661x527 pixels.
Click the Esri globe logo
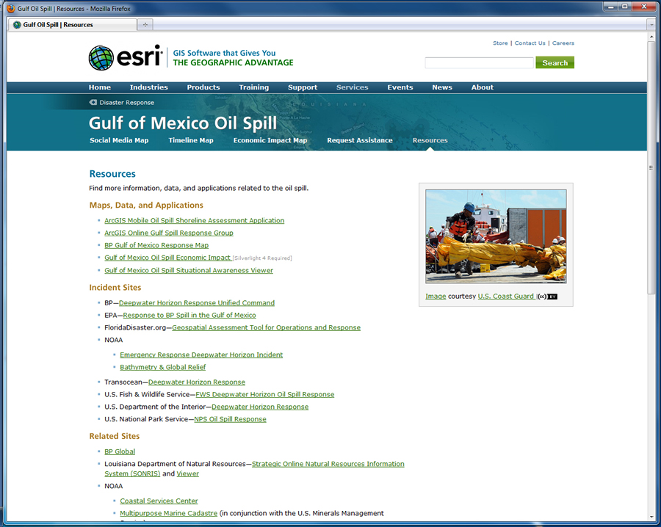point(101,58)
